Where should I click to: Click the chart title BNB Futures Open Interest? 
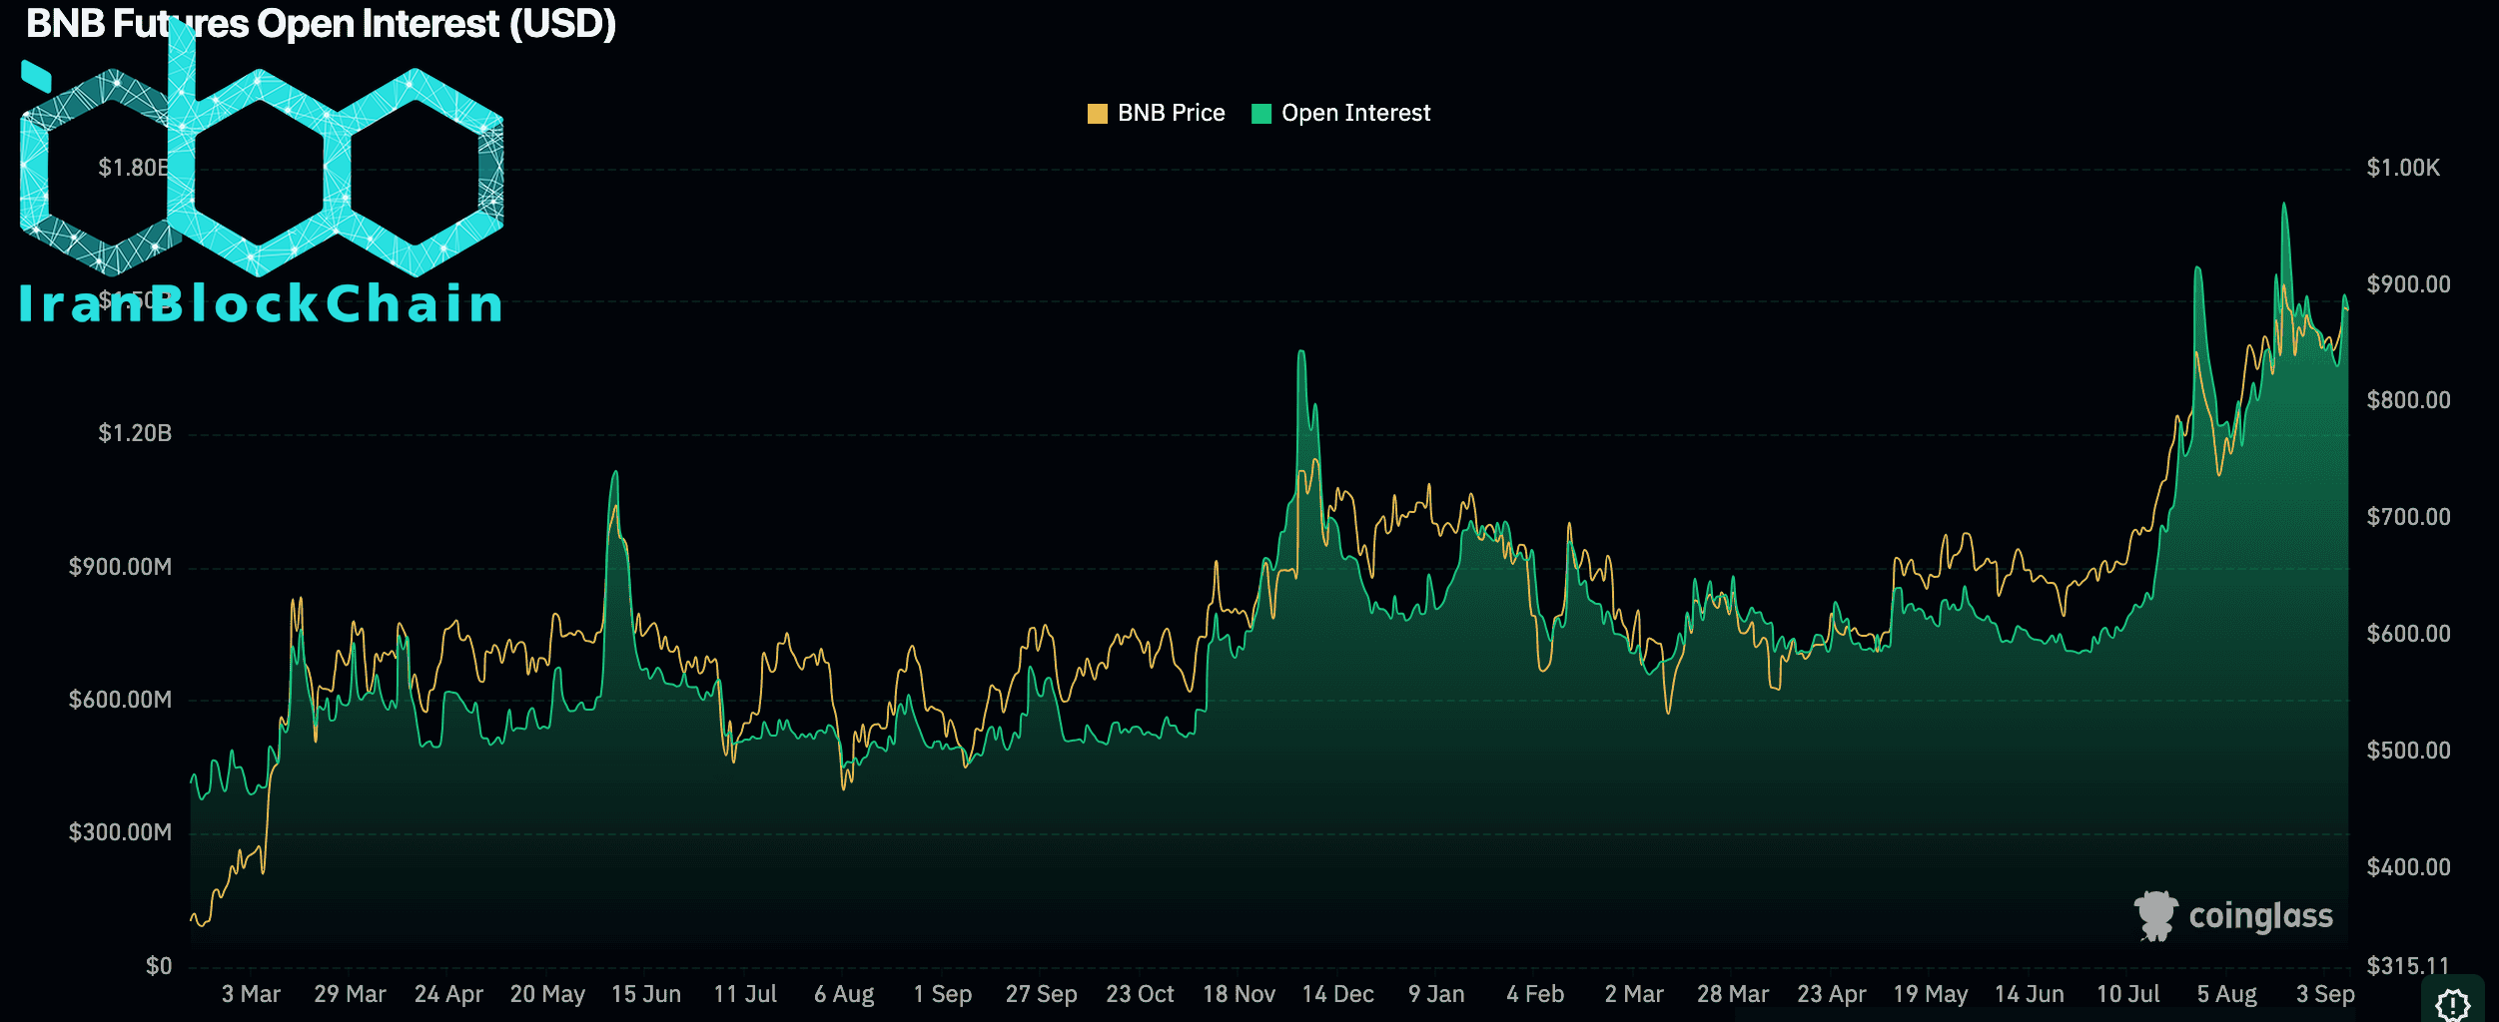321,24
